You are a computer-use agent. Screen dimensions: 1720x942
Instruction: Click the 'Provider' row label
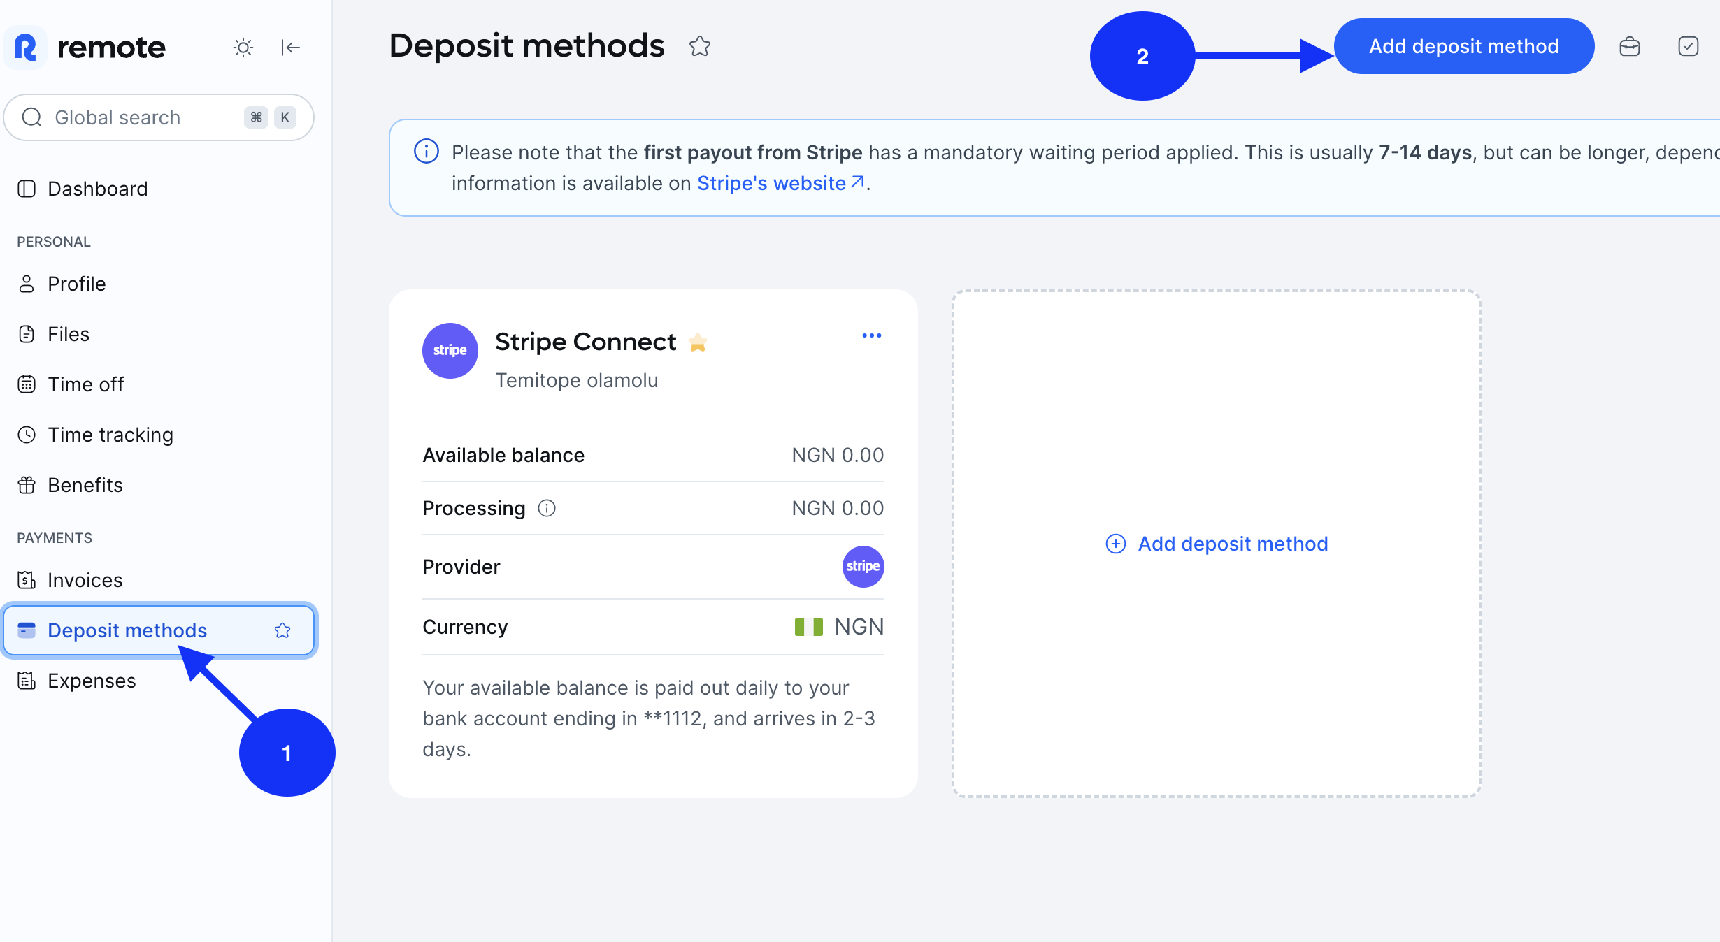tap(461, 567)
